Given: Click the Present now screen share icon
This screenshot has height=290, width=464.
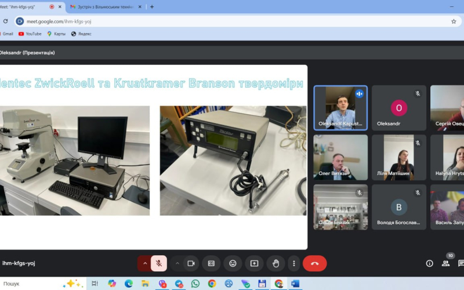Looking at the screenshot, I should coord(254,263).
